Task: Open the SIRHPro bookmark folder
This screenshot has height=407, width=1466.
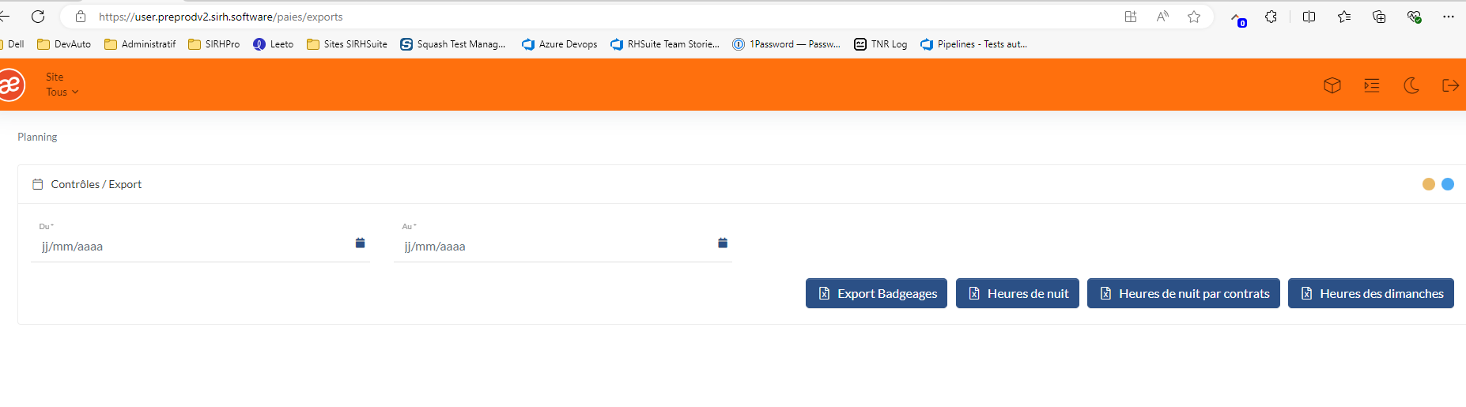Action: coord(214,44)
